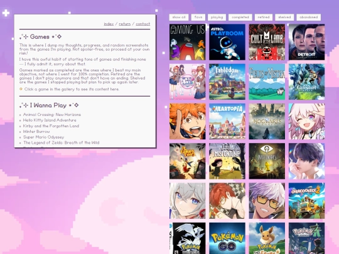Open the silver-haired blue-eyed girl thumbnail
Viewport: 339px width, 254px height.
(x=188, y=201)
